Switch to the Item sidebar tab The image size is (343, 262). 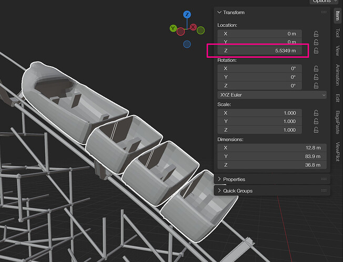pyautogui.click(x=338, y=15)
